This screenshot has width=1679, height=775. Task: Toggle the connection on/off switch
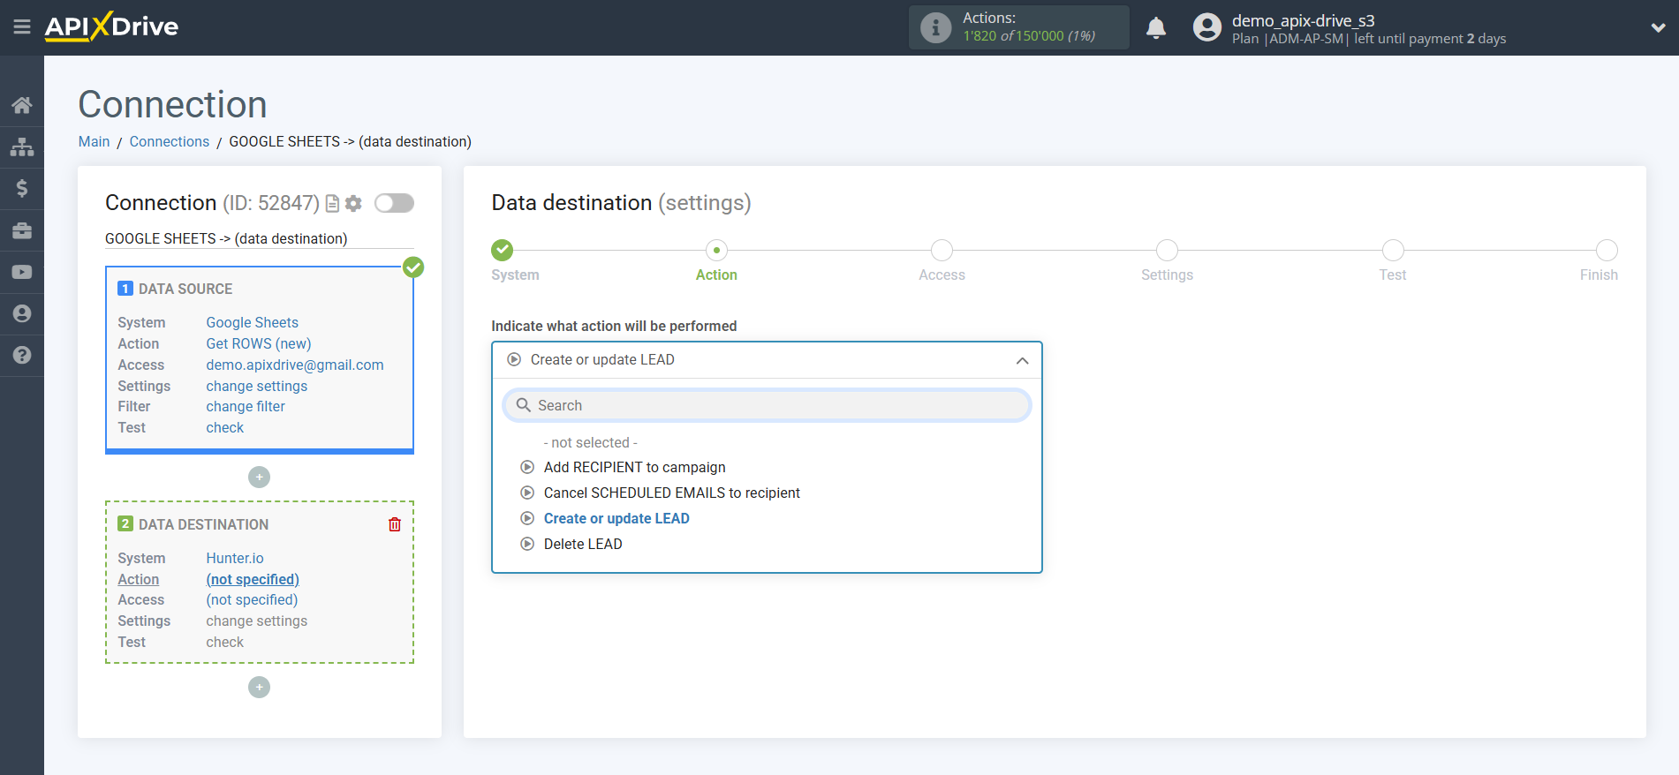(394, 203)
